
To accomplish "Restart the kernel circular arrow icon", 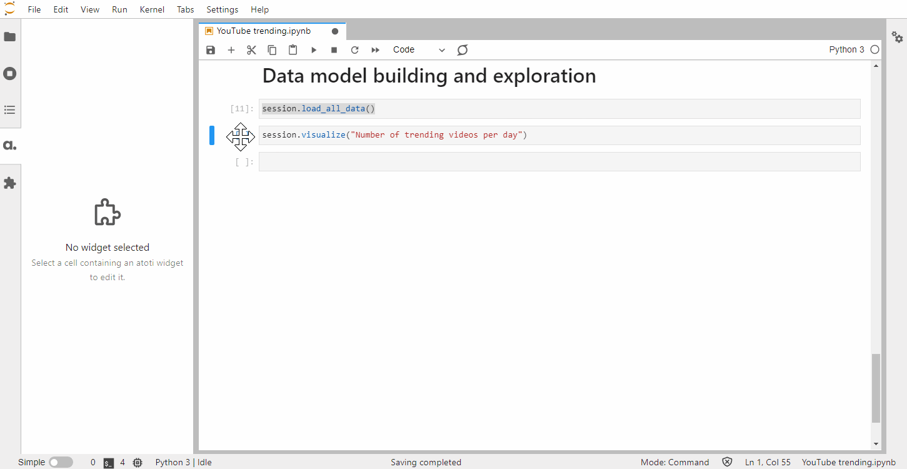I will 354,50.
